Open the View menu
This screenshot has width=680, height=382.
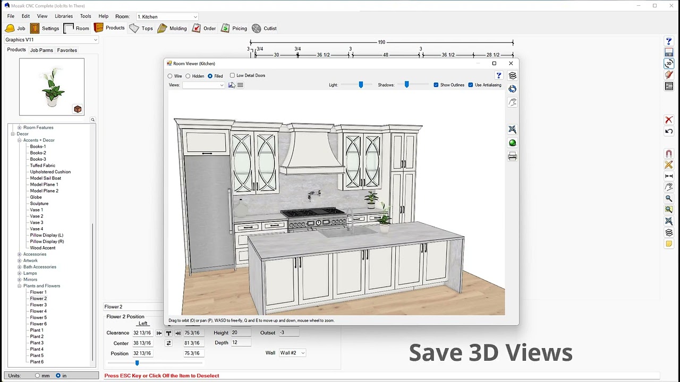pyautogui.click(x=42, y=16)
